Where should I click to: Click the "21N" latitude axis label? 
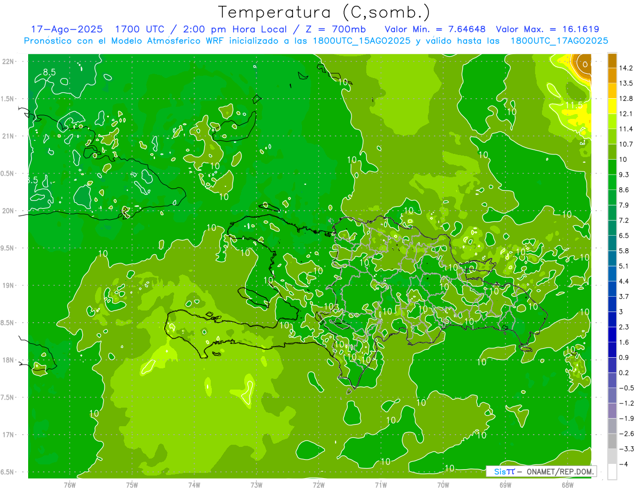tap(8, 136)
